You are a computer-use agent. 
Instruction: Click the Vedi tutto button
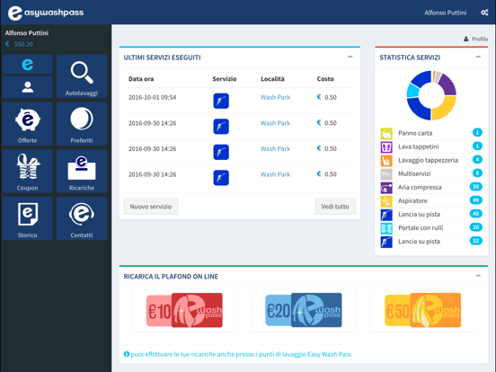[335, 207]
